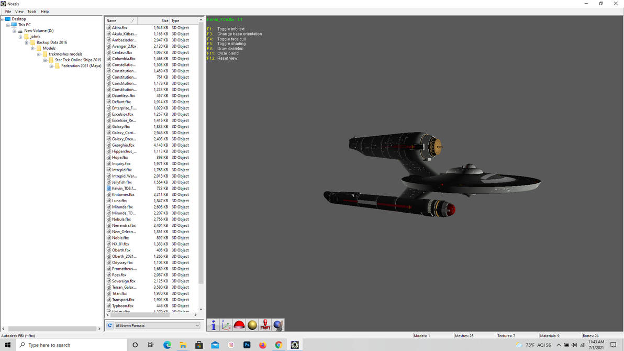Viewport: 624px width, 351px height.
Task: Collapse Backup Data 2016 folder node
Action: (x=27, y=42)
